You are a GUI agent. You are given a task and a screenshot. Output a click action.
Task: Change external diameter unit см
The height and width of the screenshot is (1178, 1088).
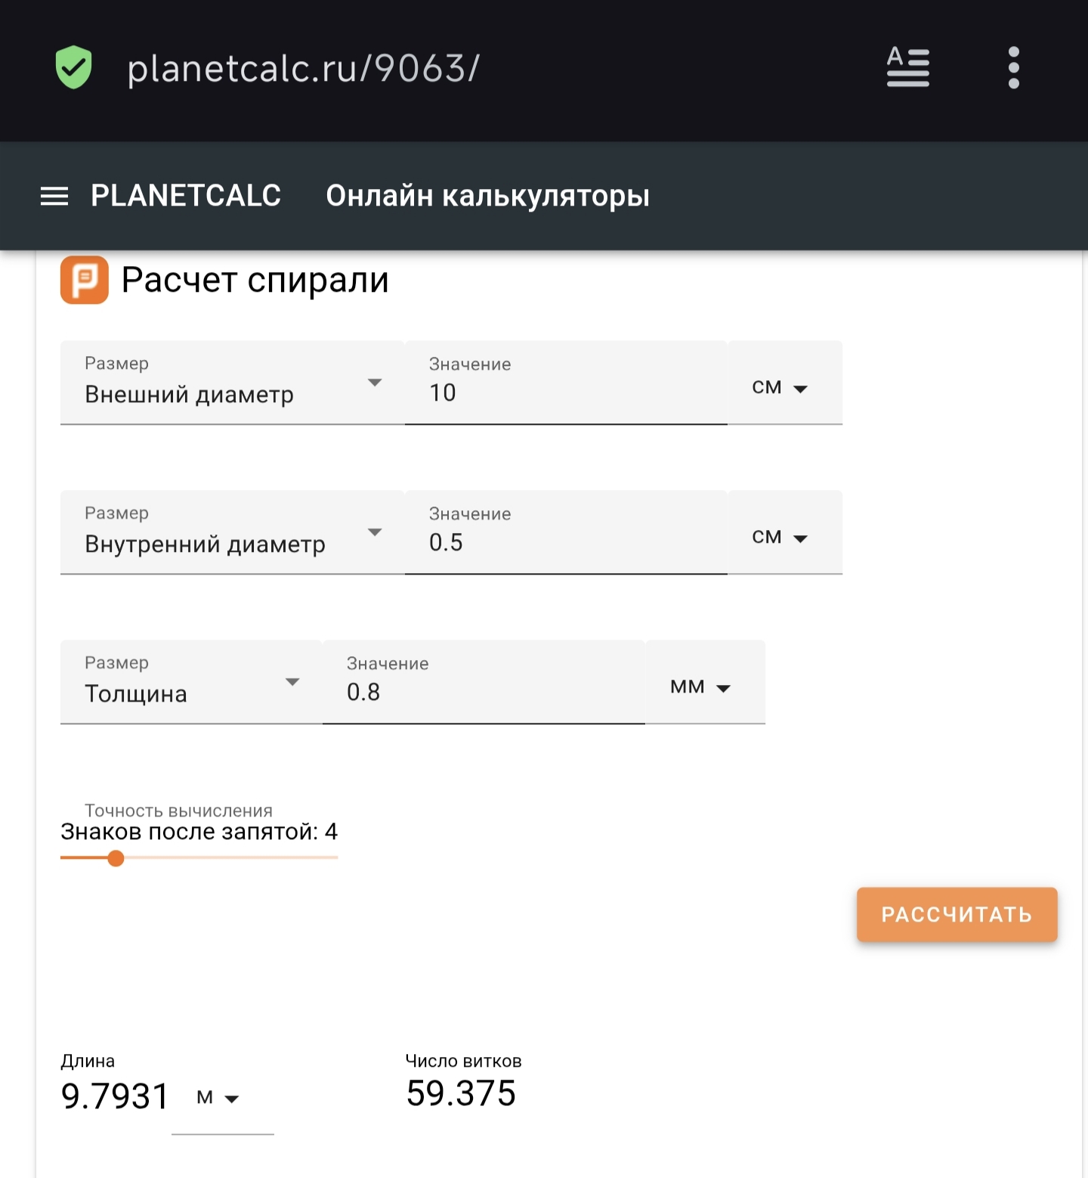pyautogui.click(x=780, y=387)
